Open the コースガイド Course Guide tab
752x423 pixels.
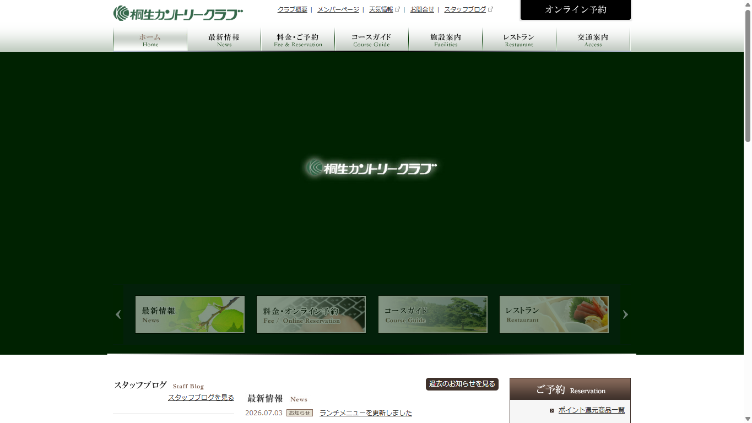[371, 40]
